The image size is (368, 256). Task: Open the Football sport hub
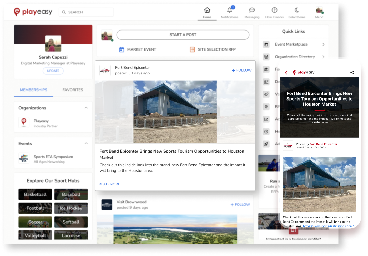(x=35, y=208)
